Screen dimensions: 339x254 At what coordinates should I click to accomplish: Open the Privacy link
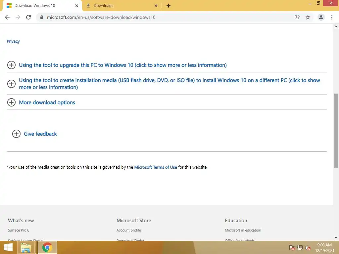click(13, 41)
